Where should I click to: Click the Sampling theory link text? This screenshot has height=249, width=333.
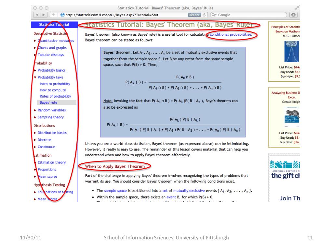pos(51,117)
